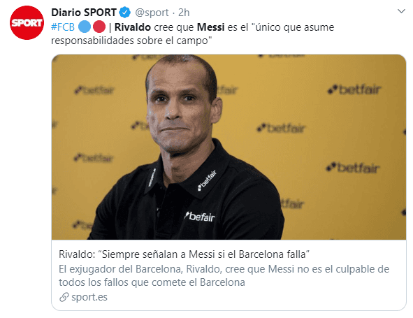The image size is (413, 318).
Task: Select the bold word Rivaldo in tweet
Action: (133, 27)
